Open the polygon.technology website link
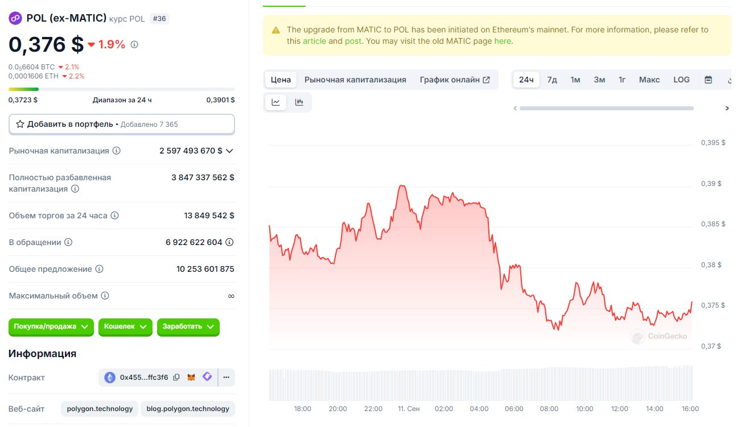 coord(100,408)
